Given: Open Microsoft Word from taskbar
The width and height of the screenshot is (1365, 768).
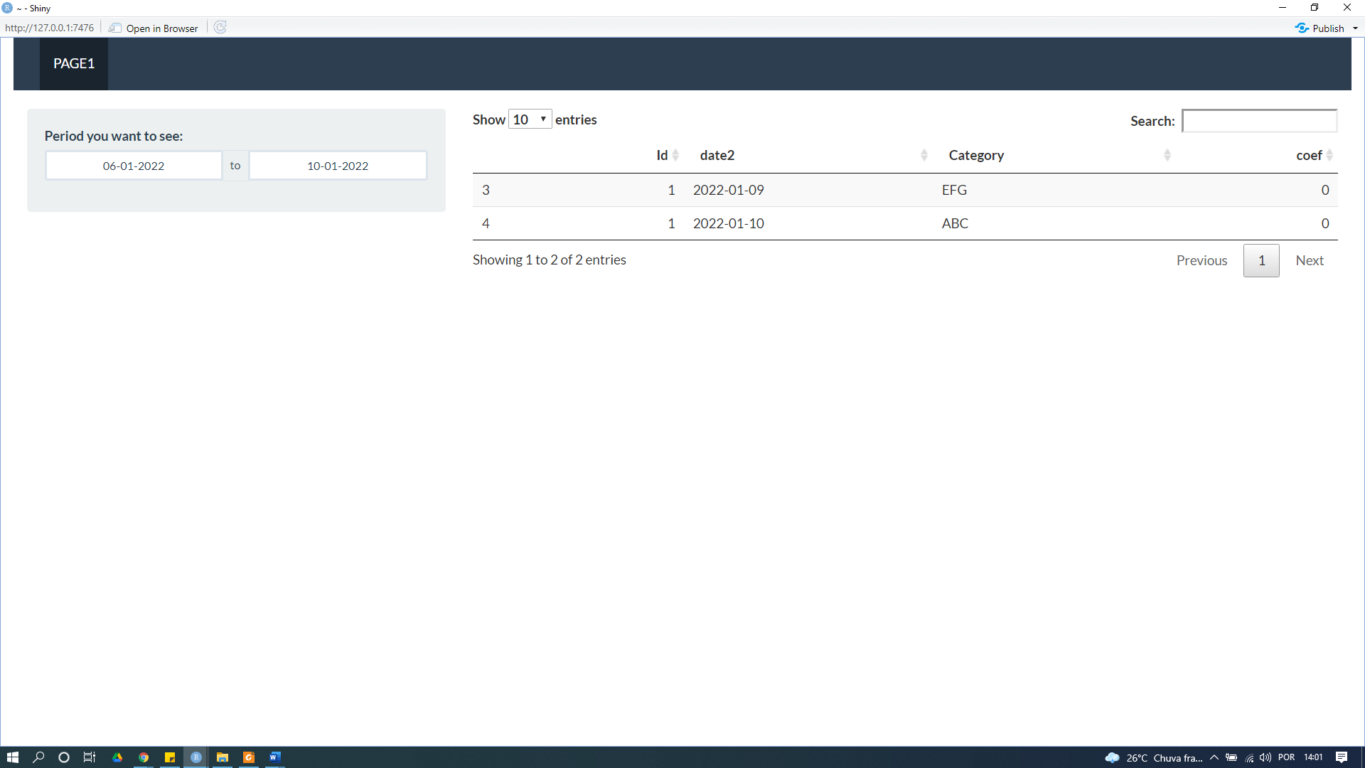Looking at the screenshot, I should click(x=275, y=757).
